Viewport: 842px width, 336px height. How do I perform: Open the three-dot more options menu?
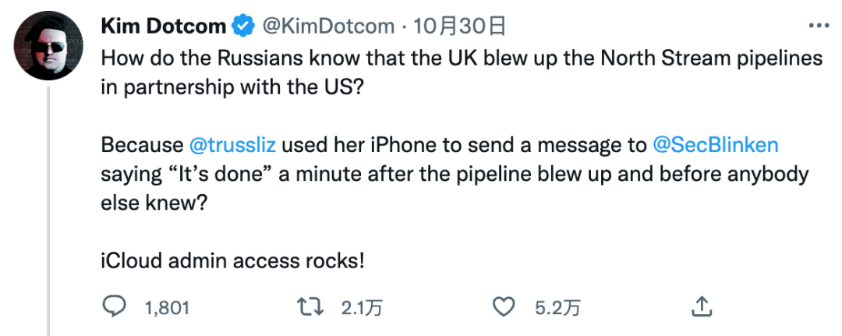click(x=819, y=27)
